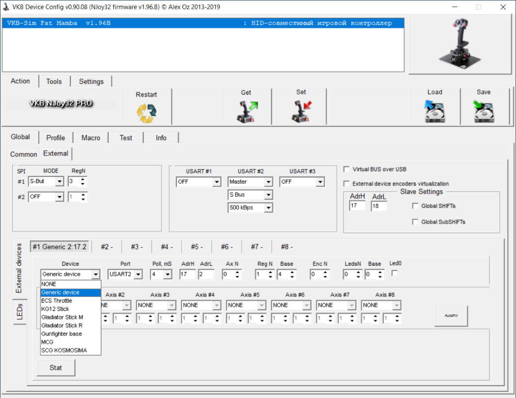516x398 pixels.
Task: Switch to the Tools tab
Action: [54, 81]
